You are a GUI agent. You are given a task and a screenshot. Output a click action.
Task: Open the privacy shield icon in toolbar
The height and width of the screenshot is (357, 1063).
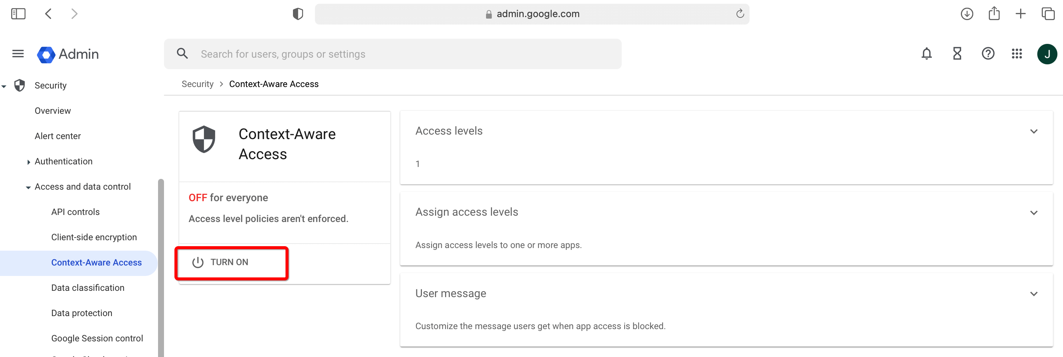[x=297, y=14]
